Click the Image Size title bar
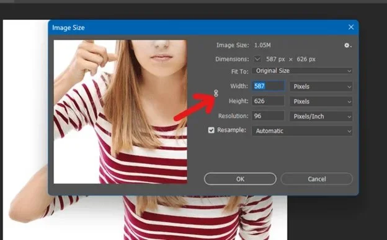 pos(203,27)
